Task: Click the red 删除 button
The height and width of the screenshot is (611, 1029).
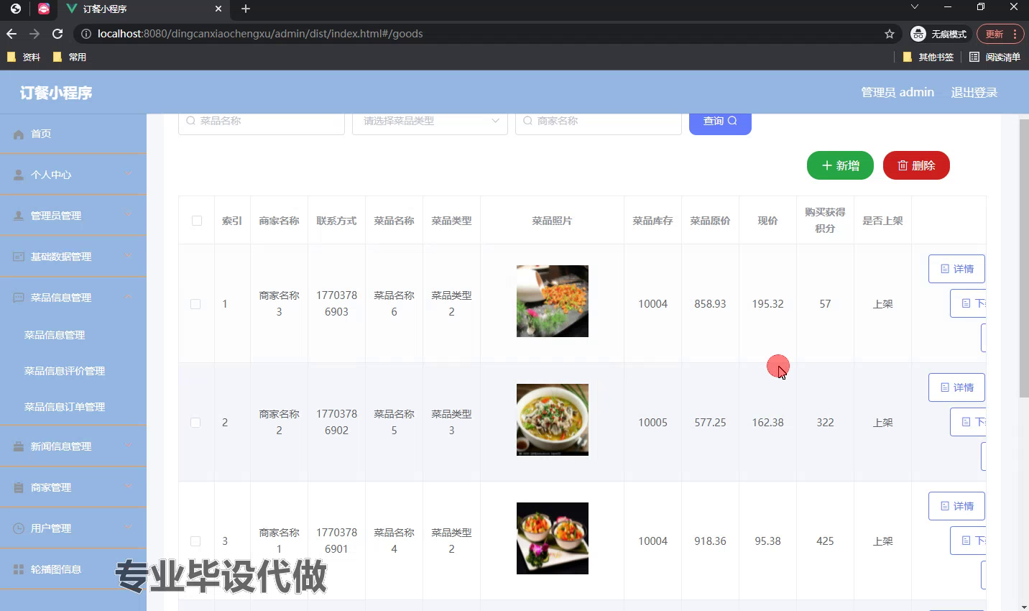Action: point(916,165)
